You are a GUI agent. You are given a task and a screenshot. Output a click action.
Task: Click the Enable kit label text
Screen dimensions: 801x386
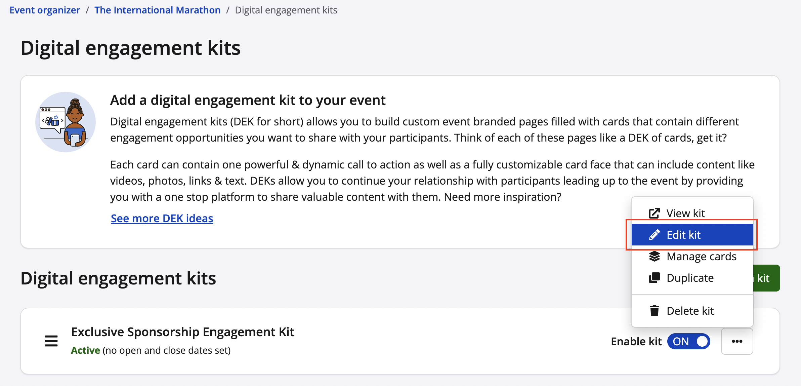(x=636, y=341)
